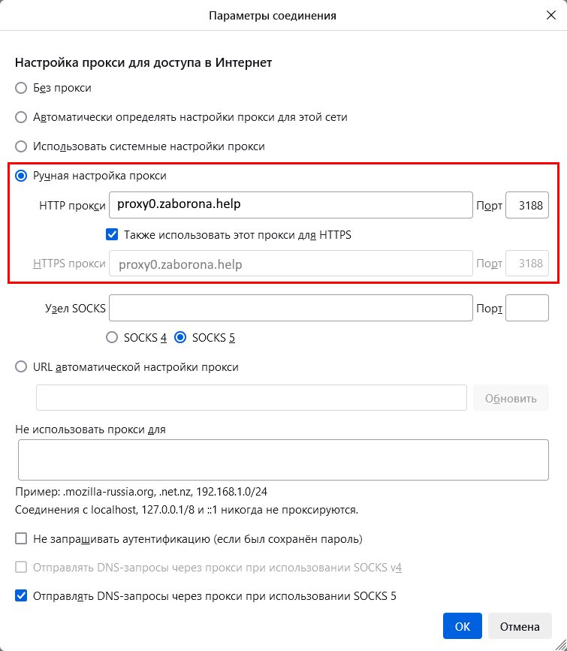Click the Узел SOCKS host field
Screen dimensions: 567x651
click(x=291, y=308)
